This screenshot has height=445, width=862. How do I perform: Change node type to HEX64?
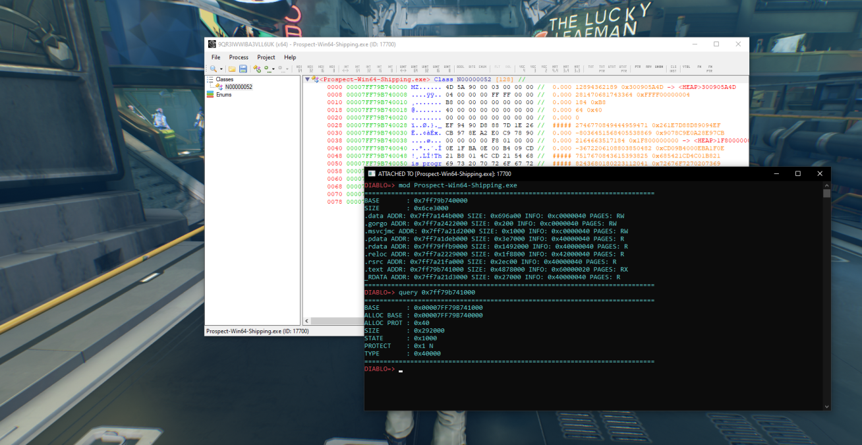pos(300,67)
